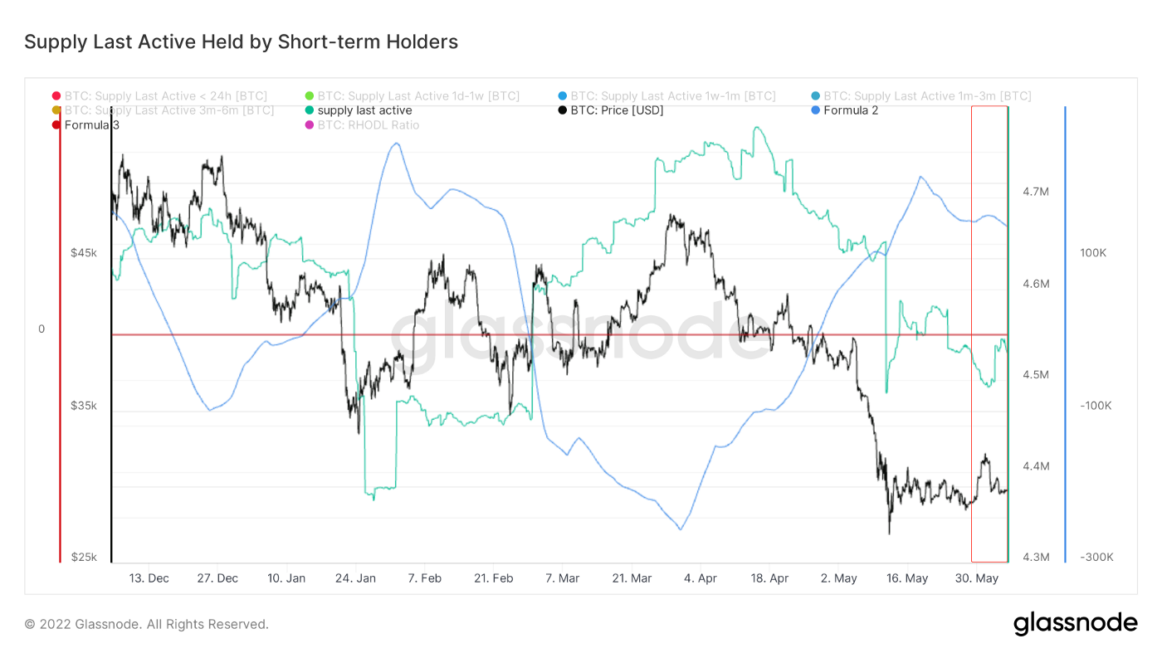Click the blue dot for Supply Last Active 1w-1m
Image resolution: width=1162 pixels, height=653 pixels.
pyautogui.click(x=563, y=96)
